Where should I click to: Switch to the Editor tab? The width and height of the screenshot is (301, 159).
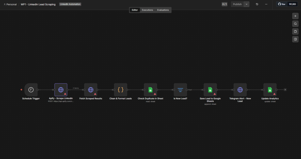point(135,10)
